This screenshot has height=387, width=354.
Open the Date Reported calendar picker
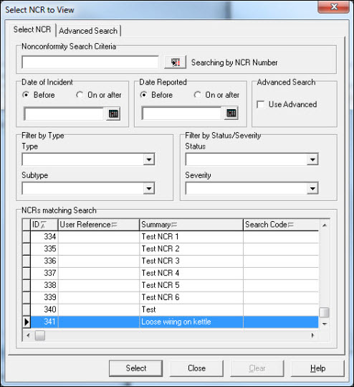click(x=231, y=113)
